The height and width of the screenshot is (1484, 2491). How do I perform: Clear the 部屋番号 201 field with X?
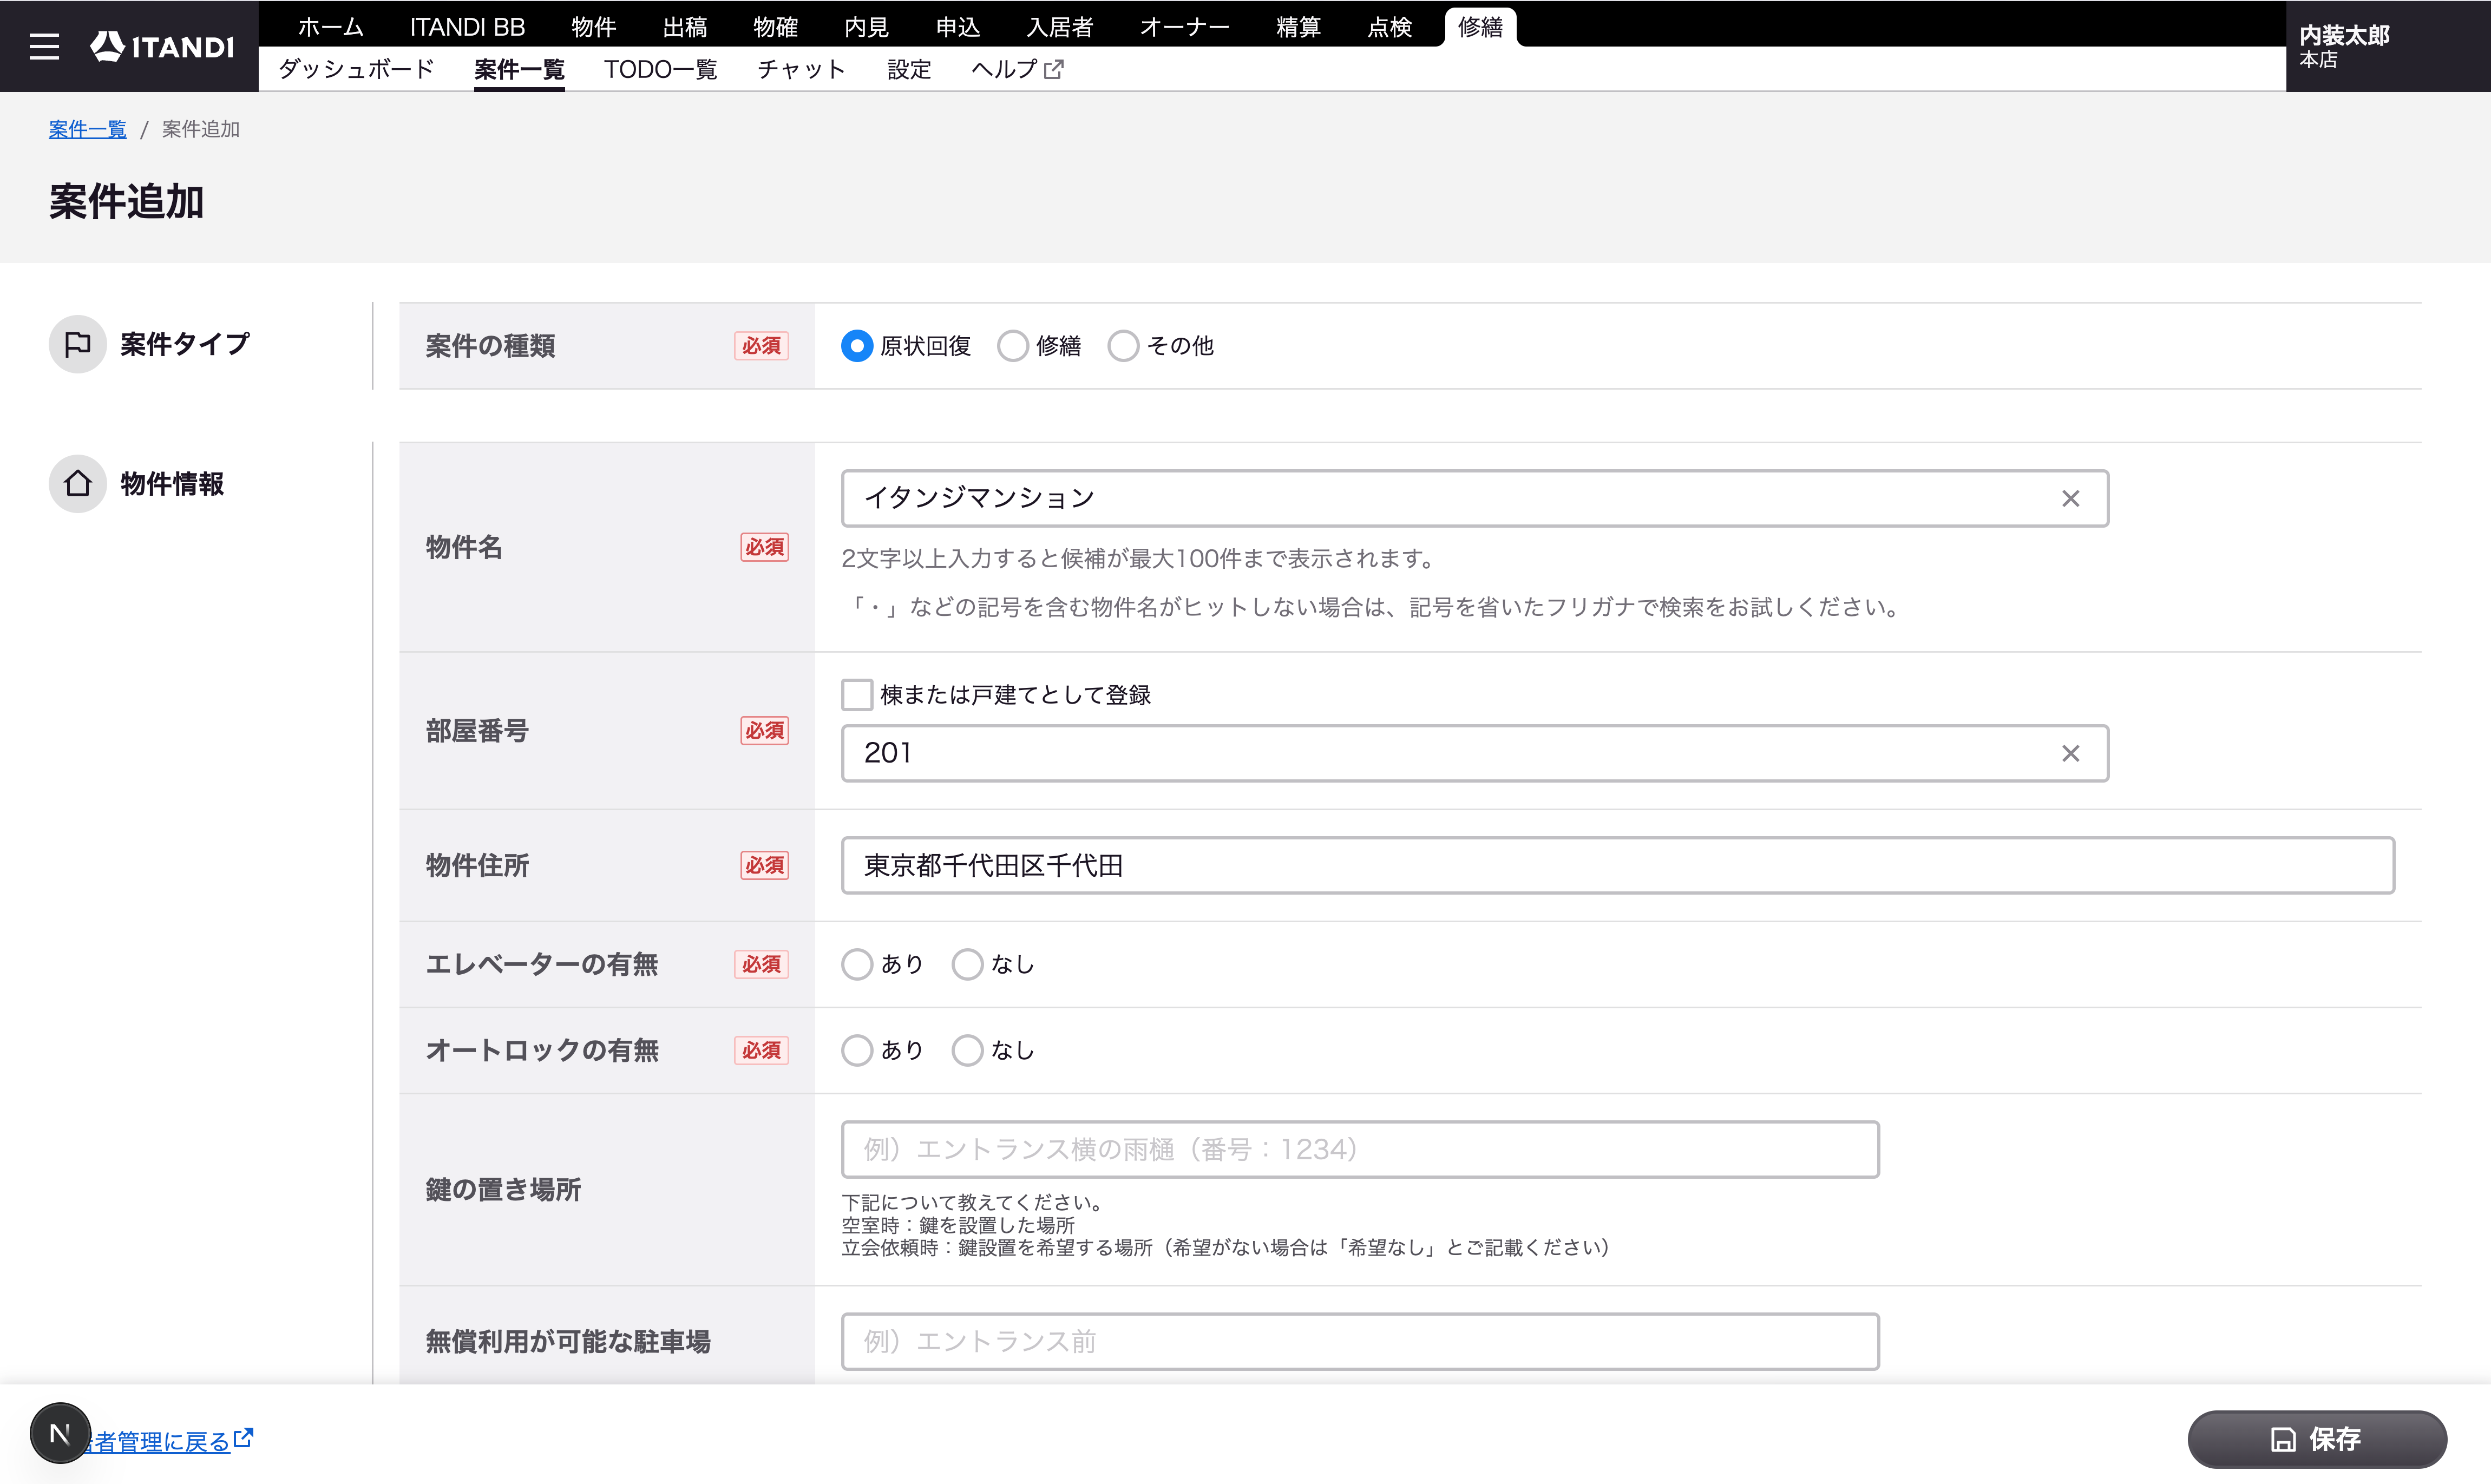2070,753
